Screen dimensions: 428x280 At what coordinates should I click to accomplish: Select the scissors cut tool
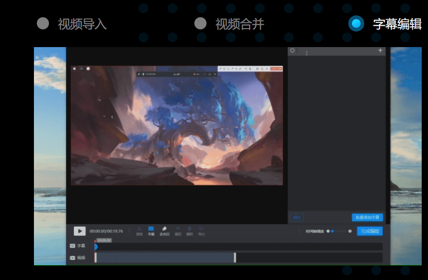(139, 231)
